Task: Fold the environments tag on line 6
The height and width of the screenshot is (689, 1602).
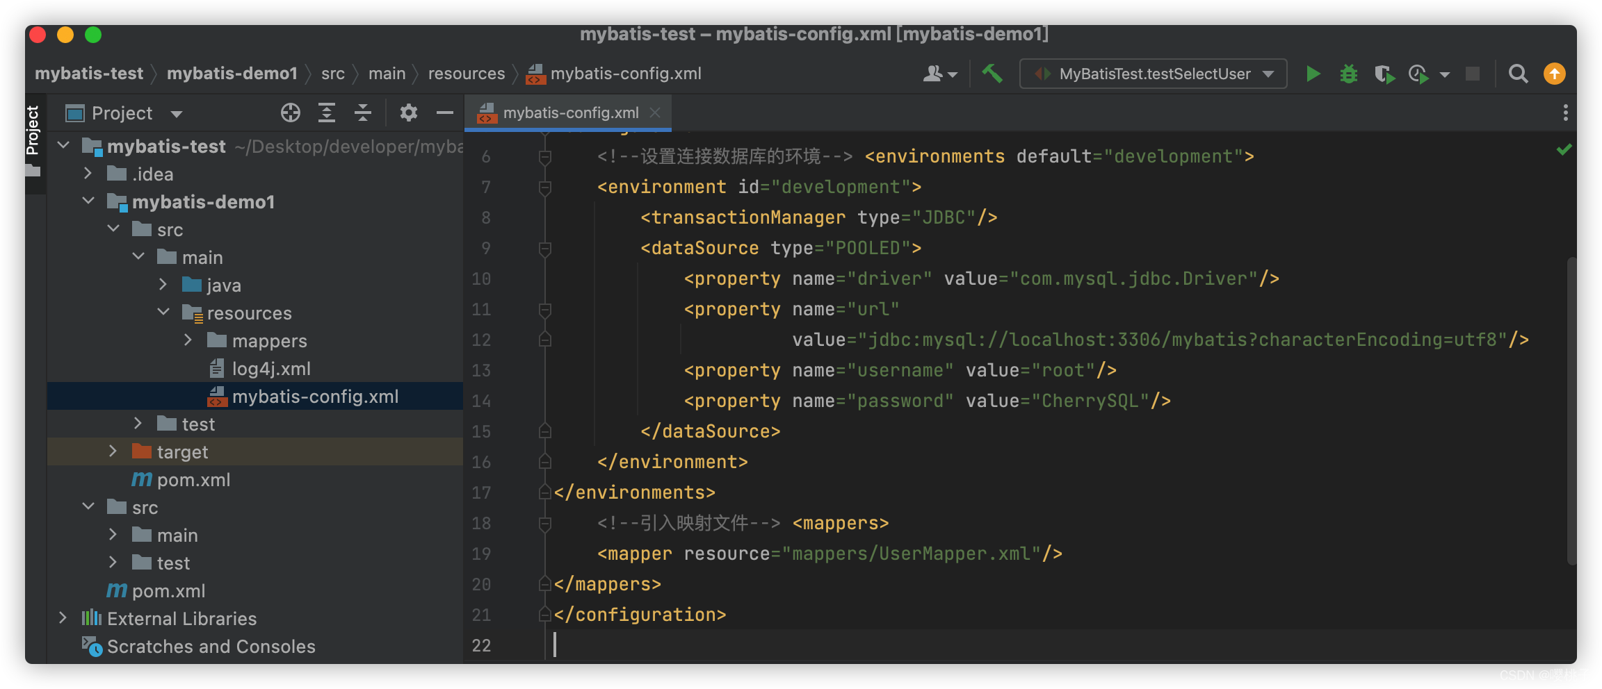Action: click(545, 157)
